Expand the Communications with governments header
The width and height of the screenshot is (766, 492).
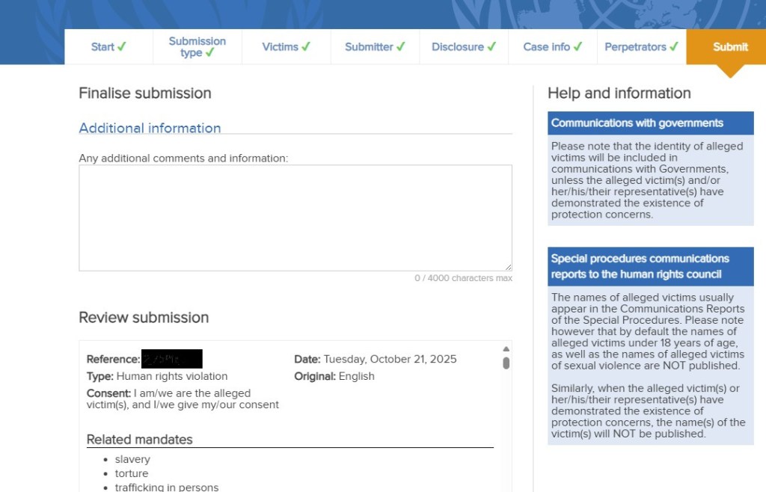(650, 123)
